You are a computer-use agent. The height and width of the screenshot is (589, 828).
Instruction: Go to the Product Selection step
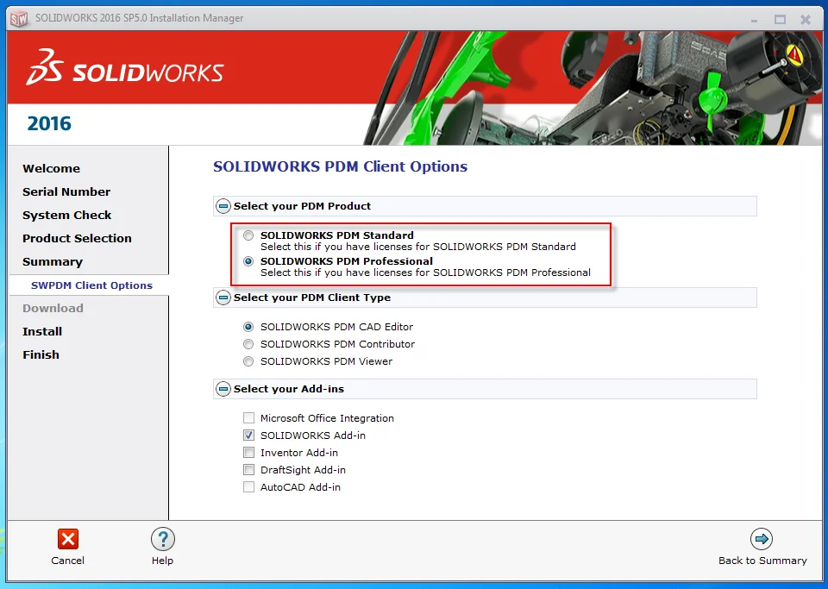pos(77,239)
